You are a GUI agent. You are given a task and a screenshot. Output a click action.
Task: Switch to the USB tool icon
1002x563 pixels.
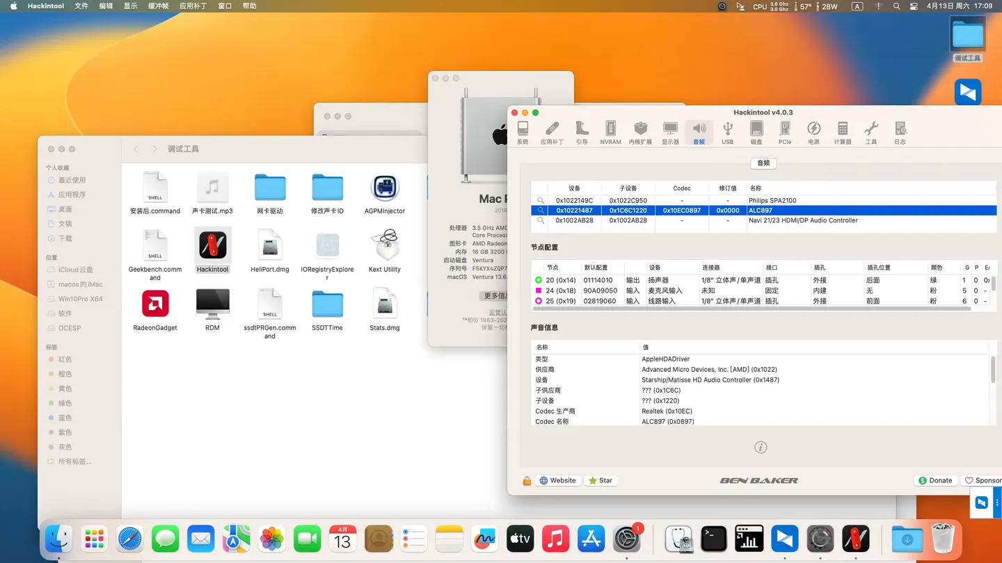[727, 132]
